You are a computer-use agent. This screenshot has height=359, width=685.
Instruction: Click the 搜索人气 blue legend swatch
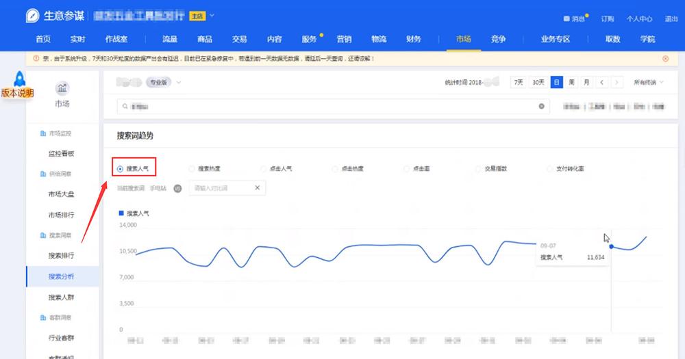coord(121,213)
